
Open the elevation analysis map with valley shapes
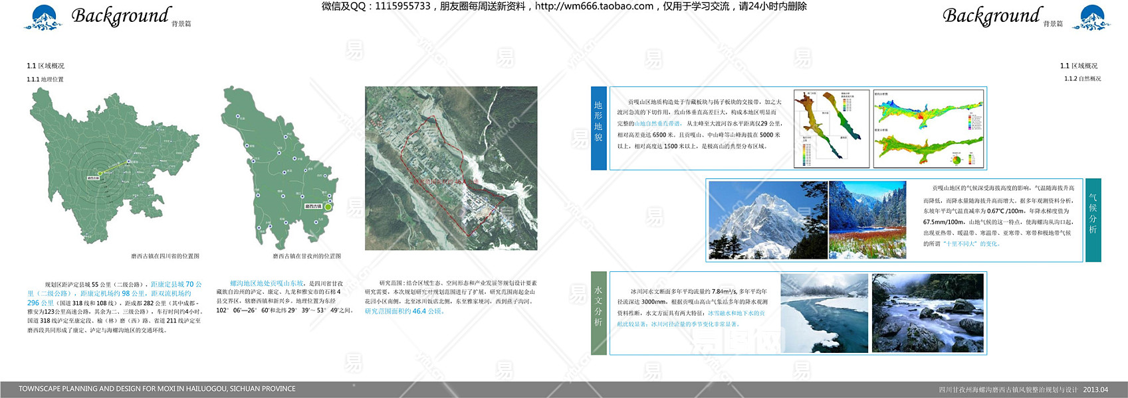pos(831,128)
